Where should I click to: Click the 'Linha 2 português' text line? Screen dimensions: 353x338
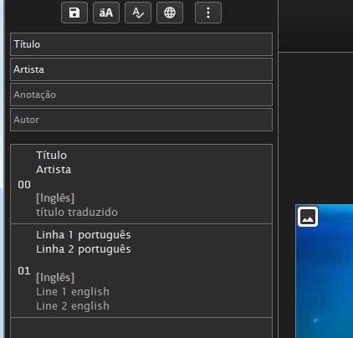click(84, 249)
